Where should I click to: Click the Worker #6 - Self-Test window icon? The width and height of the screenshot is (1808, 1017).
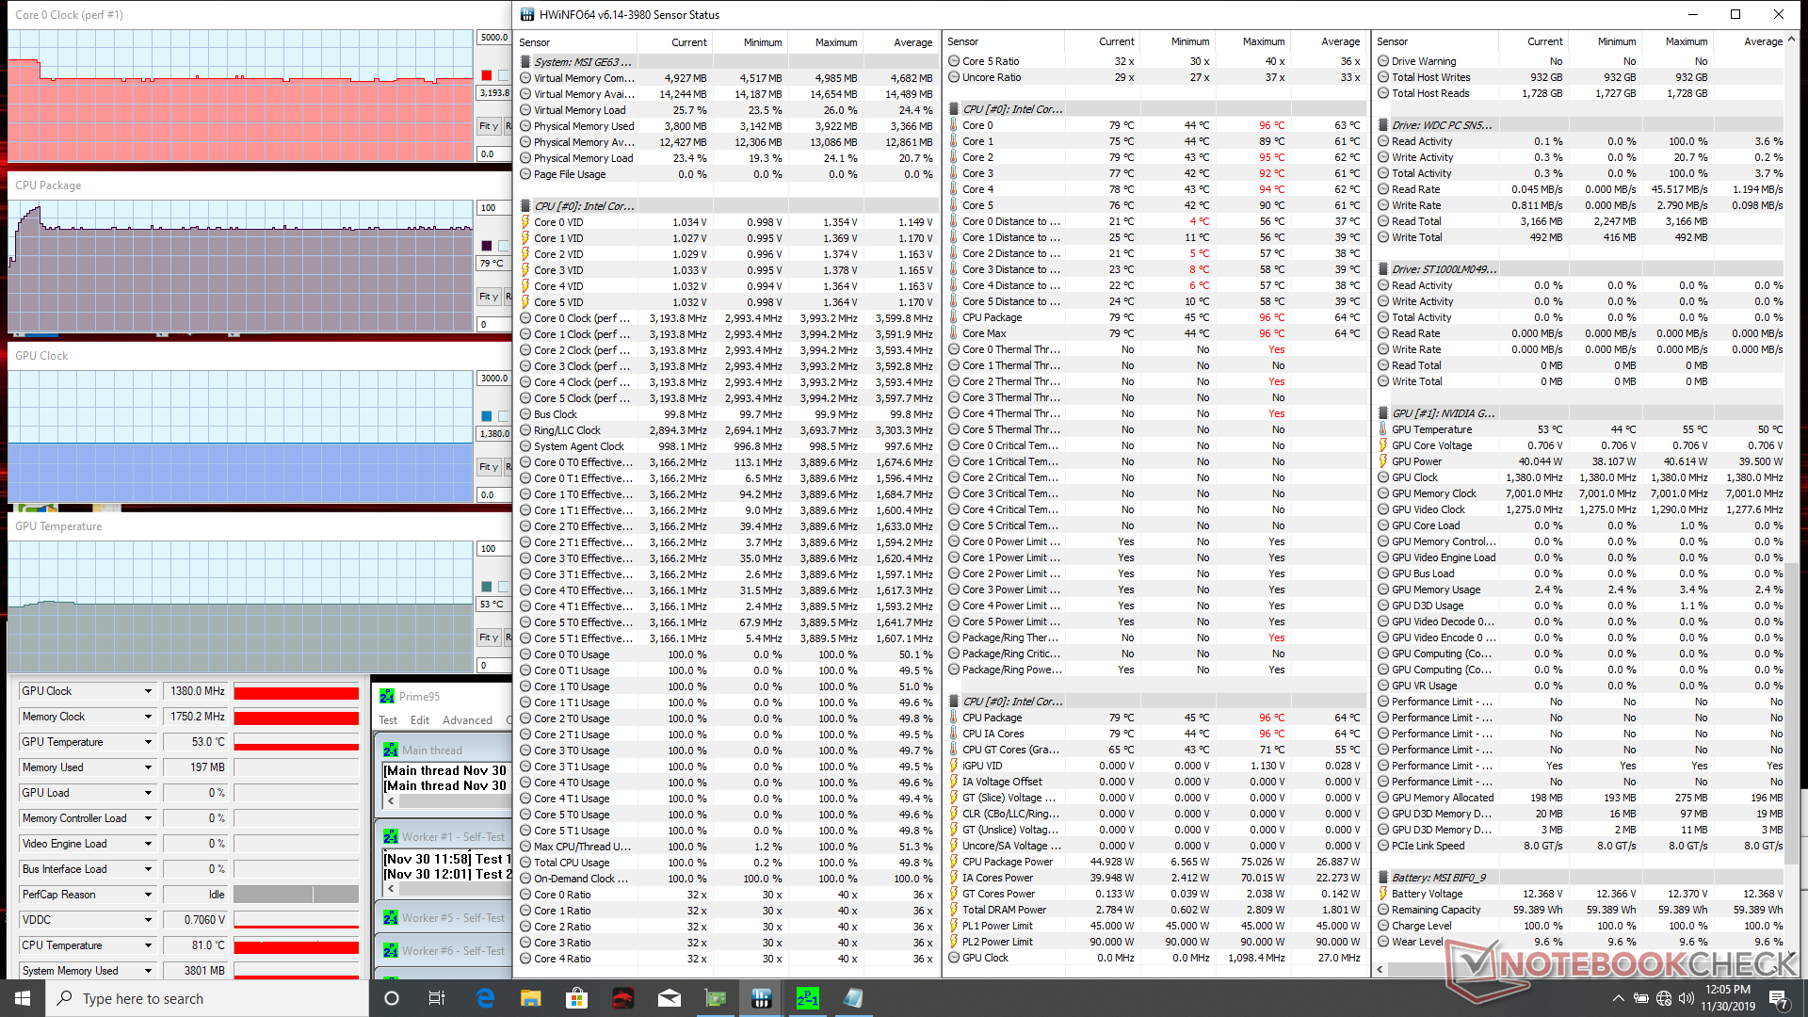(x=391, y=951)
